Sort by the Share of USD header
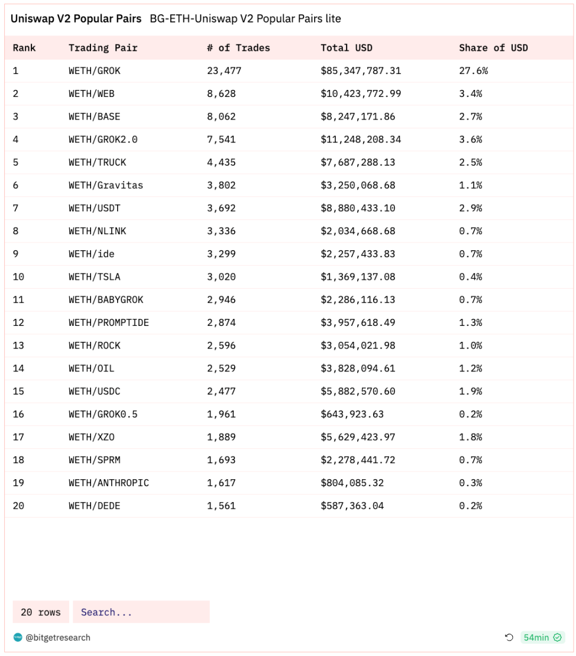The image size is (576, 656). (493, 48)
